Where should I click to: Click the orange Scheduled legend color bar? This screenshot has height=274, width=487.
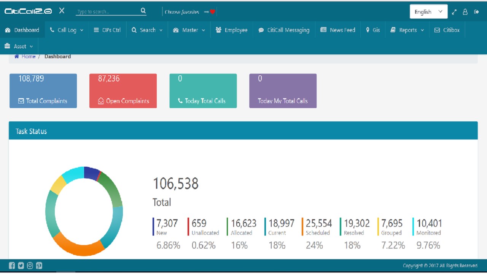coord(302,227)
